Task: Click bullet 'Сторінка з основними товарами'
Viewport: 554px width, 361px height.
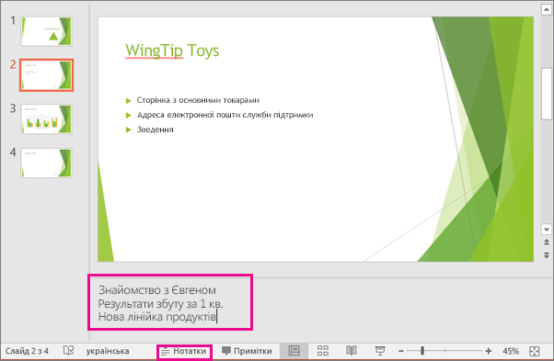Action: [x=198, y=100]
